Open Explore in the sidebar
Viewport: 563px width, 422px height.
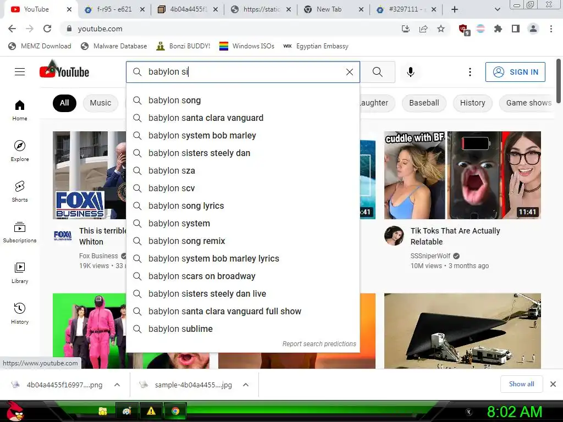[20, 151]
